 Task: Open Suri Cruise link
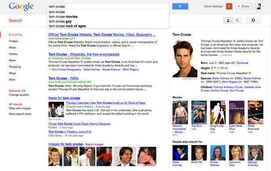(x=237, y=90)
